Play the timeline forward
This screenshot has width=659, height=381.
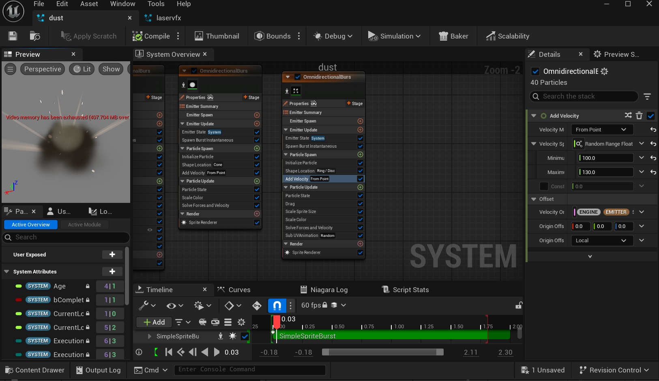217,352
